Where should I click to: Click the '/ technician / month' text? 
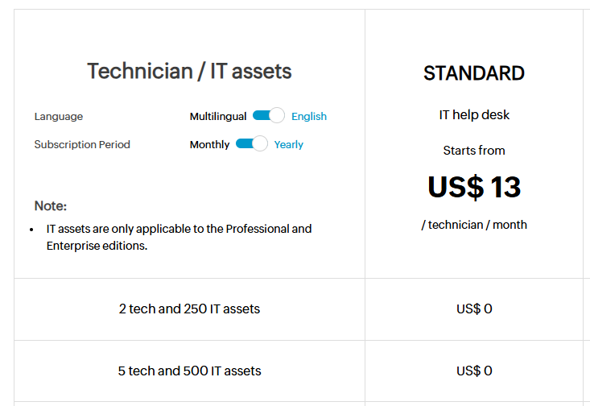point(474,225)
